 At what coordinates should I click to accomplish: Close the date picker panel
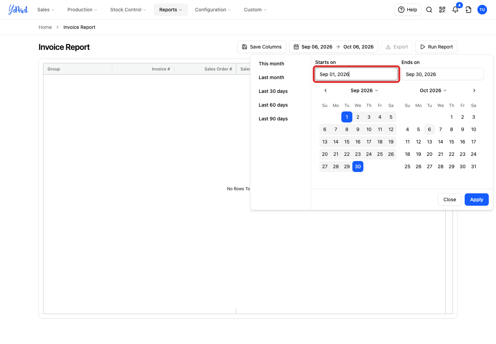pyautogui.click(x=450, y=200)
